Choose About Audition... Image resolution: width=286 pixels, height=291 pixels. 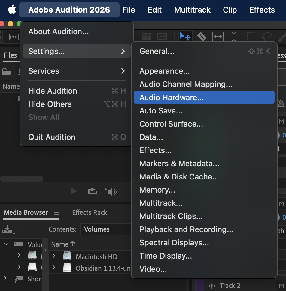77,31
